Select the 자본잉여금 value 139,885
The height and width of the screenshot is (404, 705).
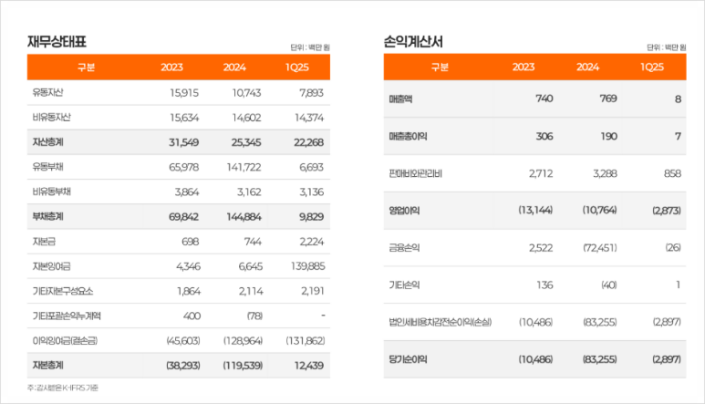tap(308, 266)
